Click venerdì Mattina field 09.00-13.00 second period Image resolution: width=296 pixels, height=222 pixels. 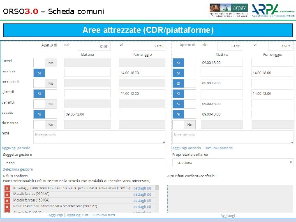tap(222, 104)
